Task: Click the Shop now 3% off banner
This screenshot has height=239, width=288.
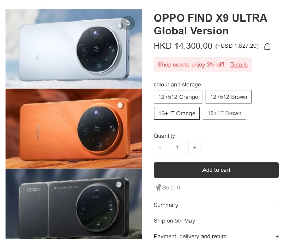Action: pos(202,65)
